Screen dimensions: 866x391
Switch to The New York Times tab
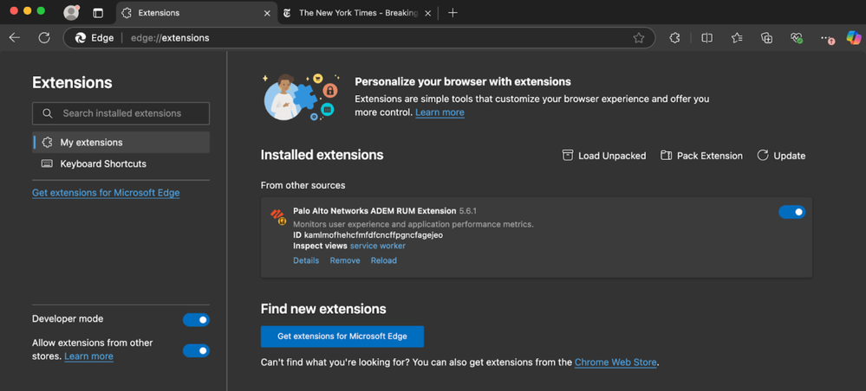(x=355, y=13)
